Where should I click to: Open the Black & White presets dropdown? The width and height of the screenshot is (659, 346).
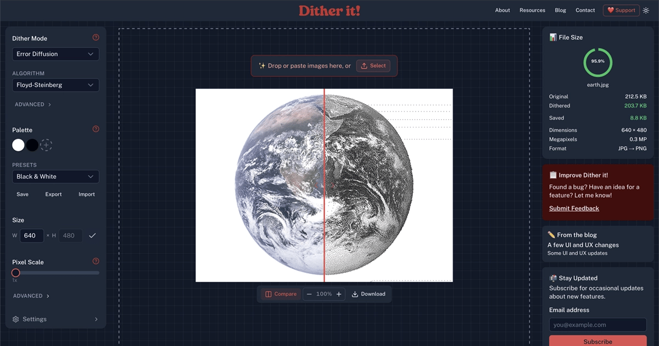tap(55, 176)
